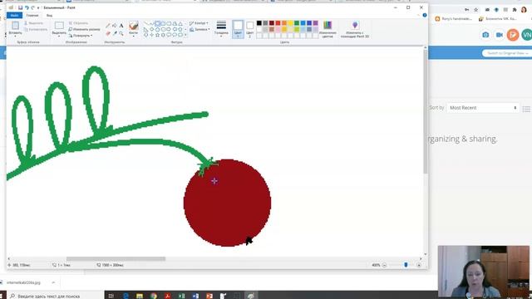Open the shape Fill dropdown
Viewport: 532px width, 299px height.
point(199,30)
